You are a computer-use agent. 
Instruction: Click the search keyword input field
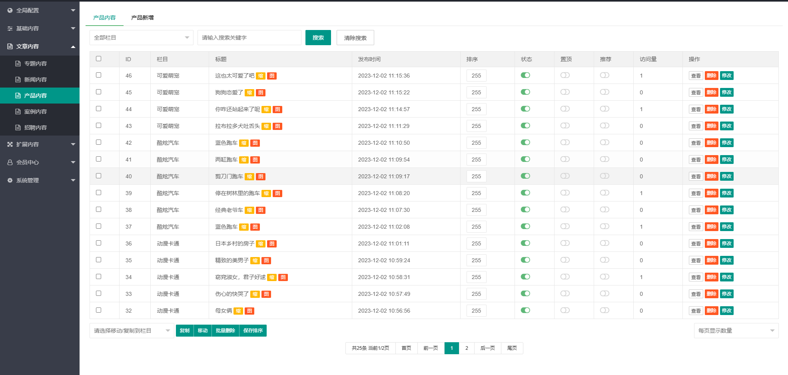point(249,38)
